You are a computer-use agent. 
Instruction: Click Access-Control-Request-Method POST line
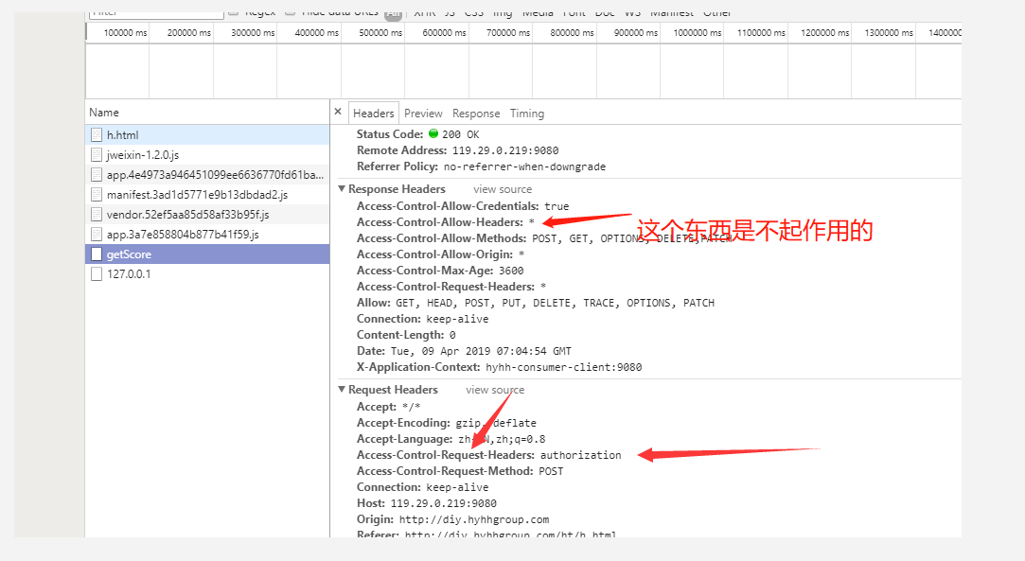click(x=460, y=471)
